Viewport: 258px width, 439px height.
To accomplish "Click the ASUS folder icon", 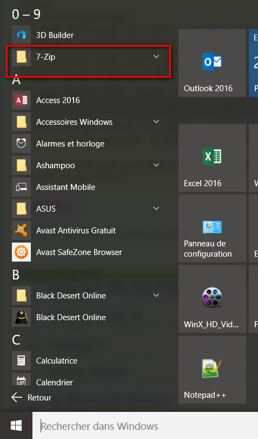I will click(21, 208).
